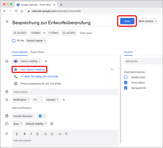Uncheck the See guest list permission

126,88
